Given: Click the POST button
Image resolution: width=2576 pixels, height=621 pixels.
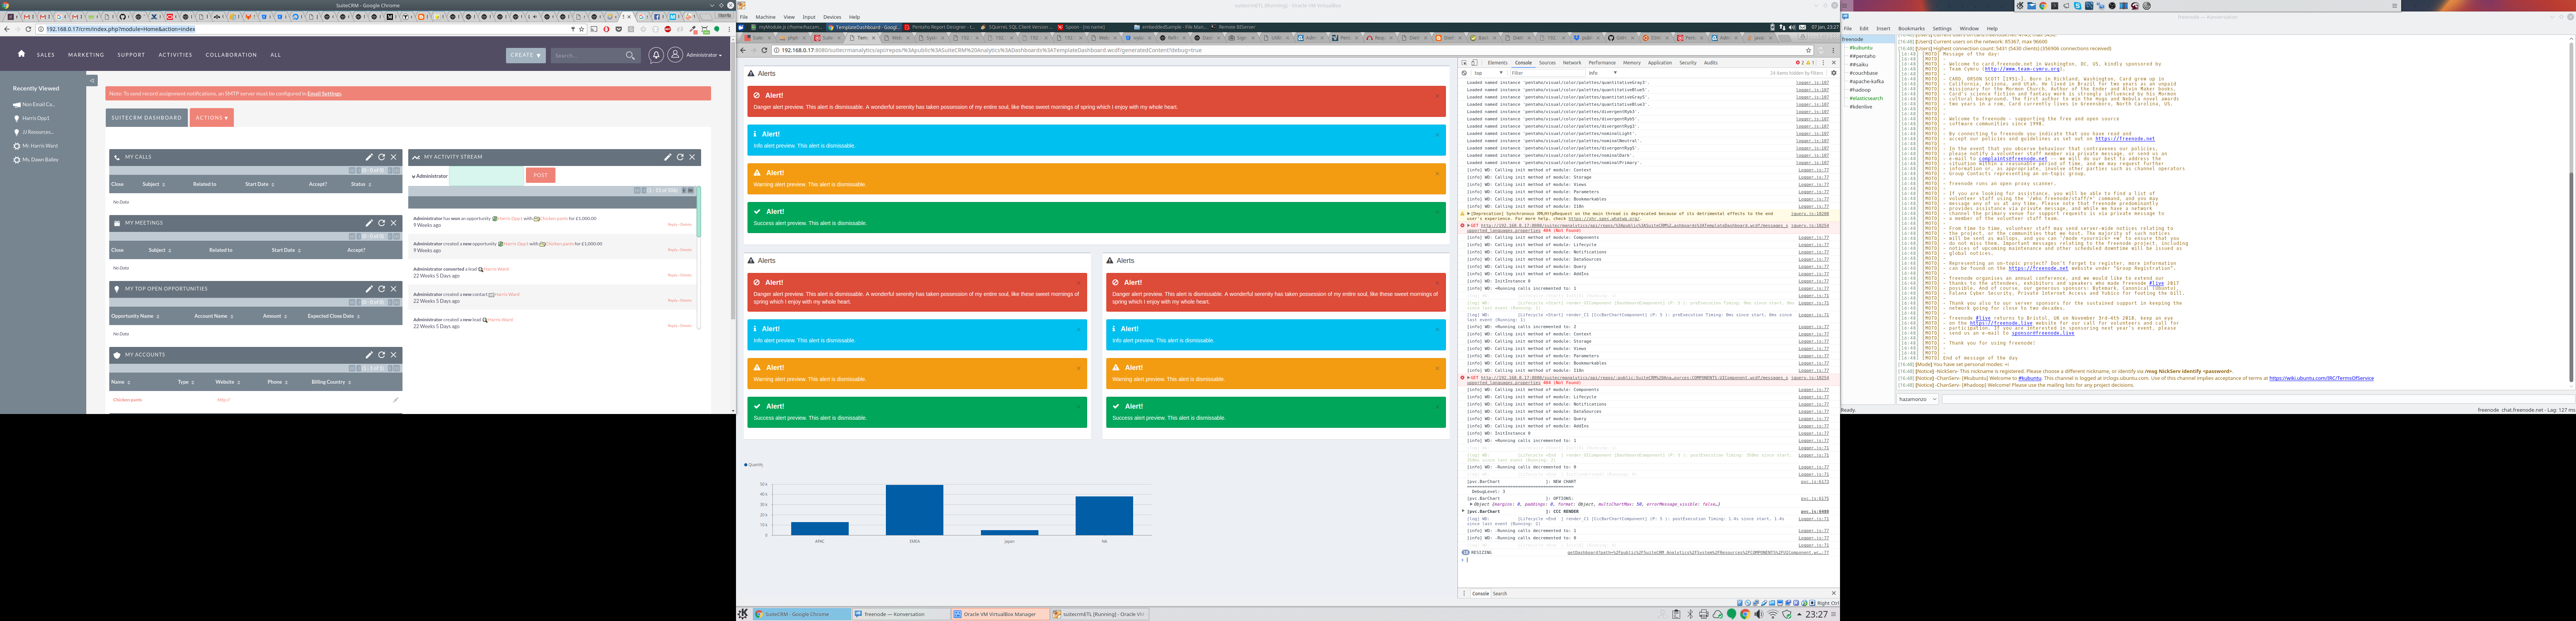Looking at the screenshot, I should [540, 175].
